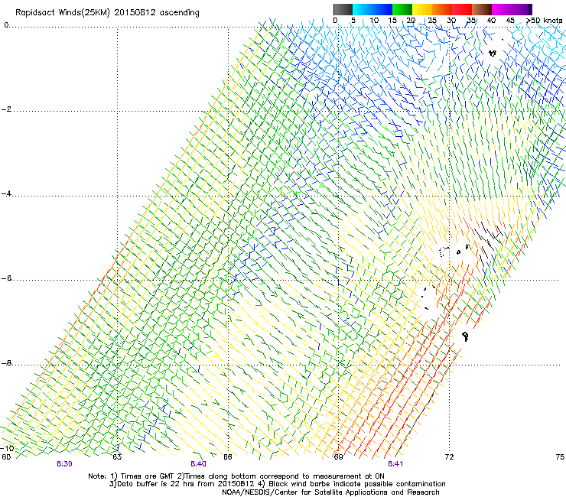Screen dimensions: 566x497
Task: Click the purple '8:40' time label
Action: [x=199, y=464]
